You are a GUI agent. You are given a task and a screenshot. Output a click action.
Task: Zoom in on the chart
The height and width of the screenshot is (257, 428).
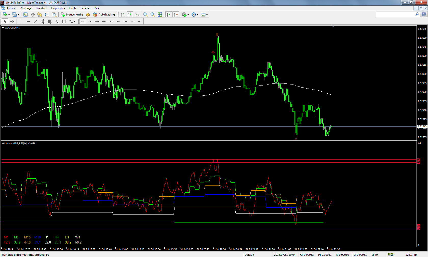point(145,15)
